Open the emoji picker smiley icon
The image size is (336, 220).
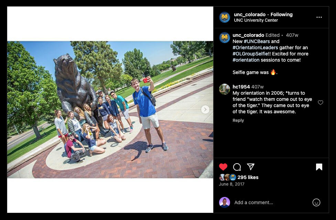(316, 202)
